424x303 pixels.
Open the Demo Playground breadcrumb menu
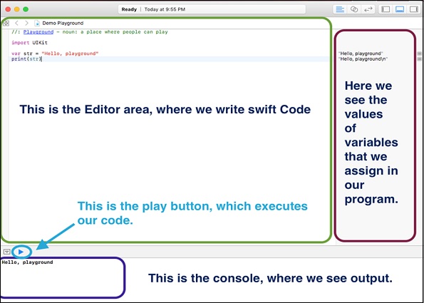pos(63,24)
